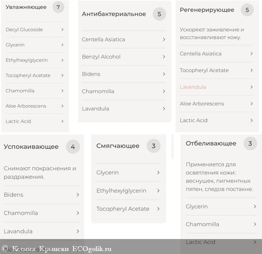Click chevron beside Ethylhexylglycerin in Смягчающее
The height and width of the screenshot is (254, 262).
click(x=158, y=191)
